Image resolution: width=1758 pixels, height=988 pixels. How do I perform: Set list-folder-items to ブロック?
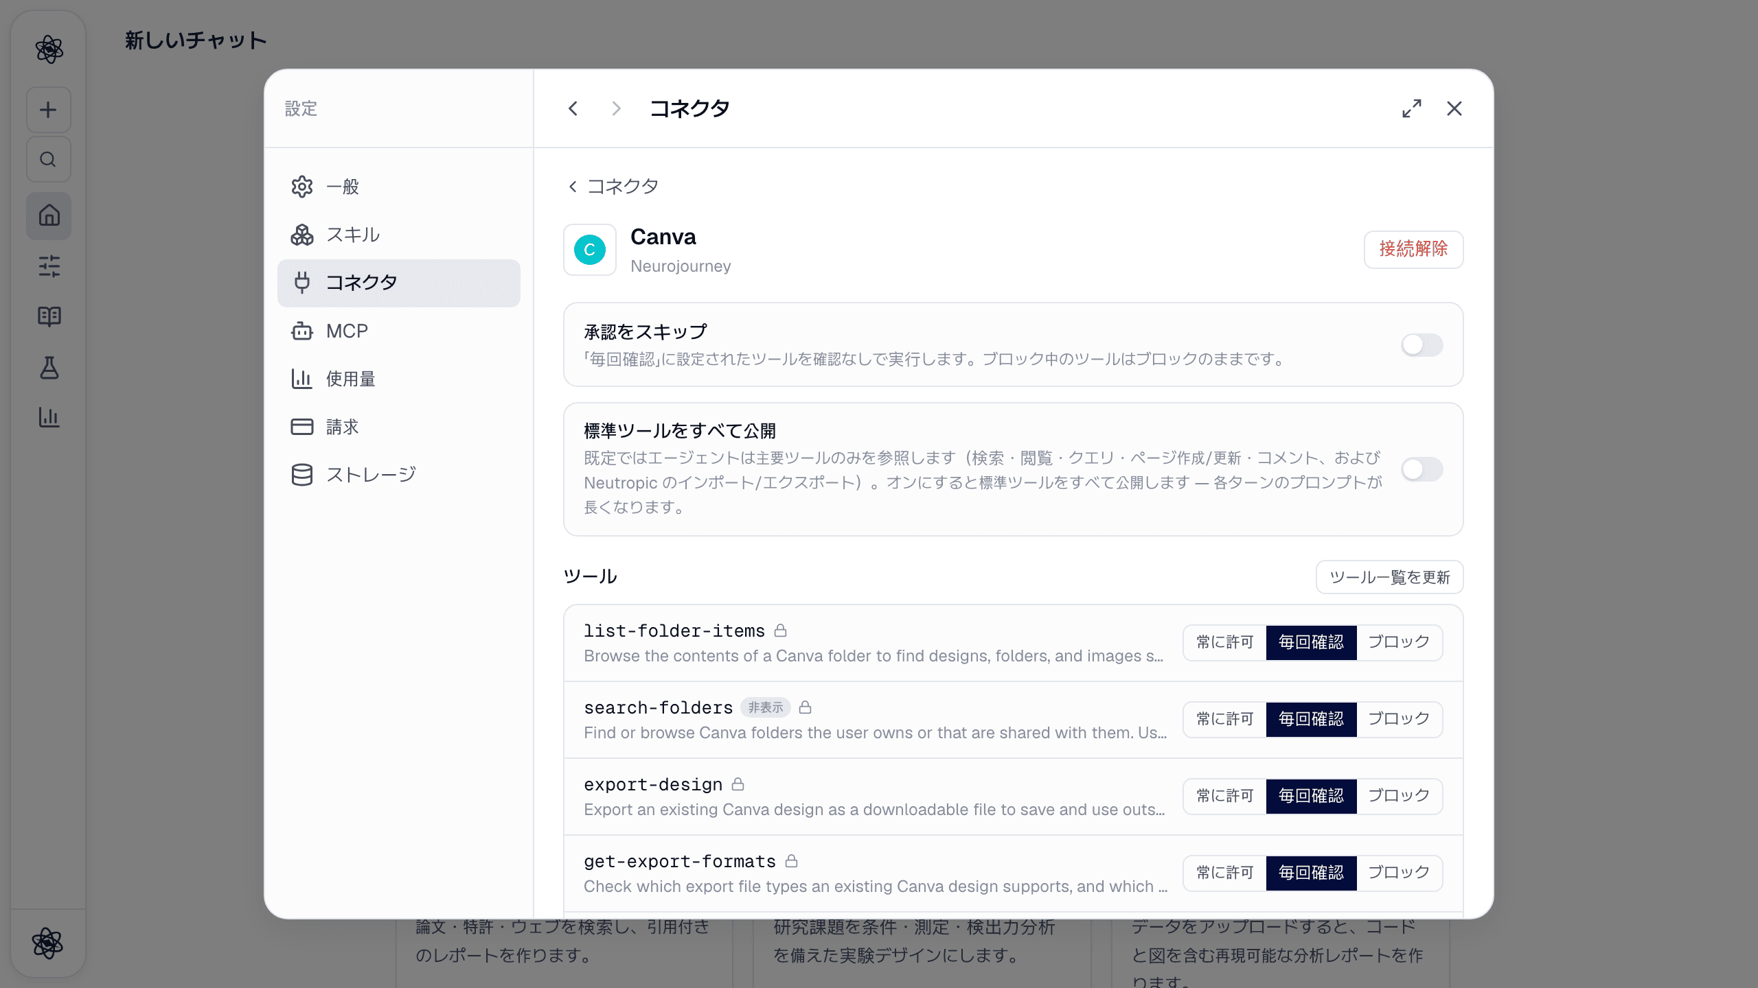(x=1399, y=642)
